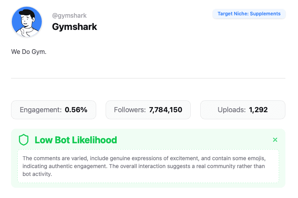The image size is (298, 198).
Task: Click the Gymshark profile avatar
Action: pyautogui.click(x=27, y=22)
